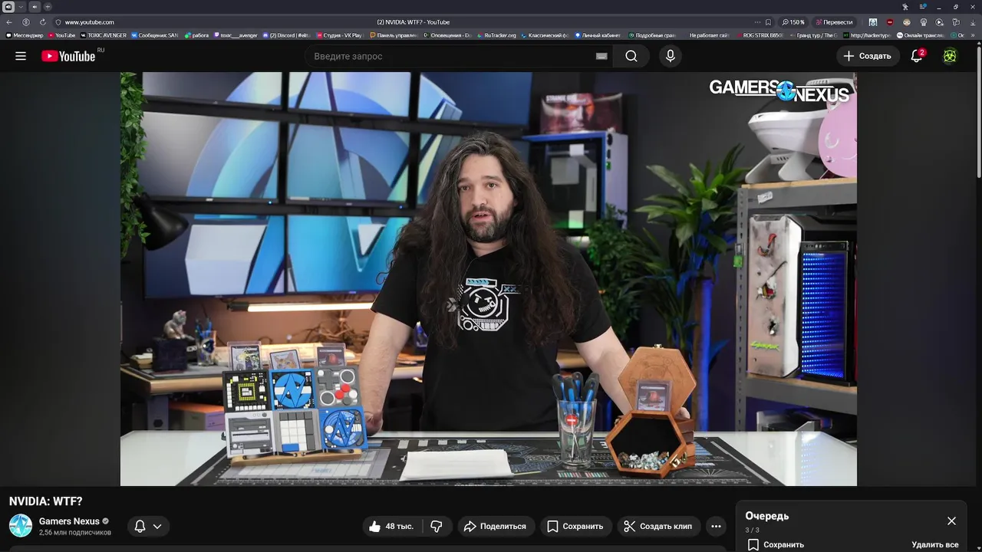Image resolution: width=982 pixels, height=552 pixels.
Task: Open browser side panel icon in title bar
Action: tap(923, 7)
